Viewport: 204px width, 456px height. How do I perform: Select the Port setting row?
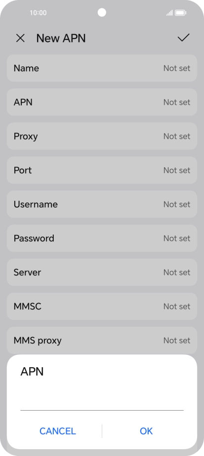[102, 170]
